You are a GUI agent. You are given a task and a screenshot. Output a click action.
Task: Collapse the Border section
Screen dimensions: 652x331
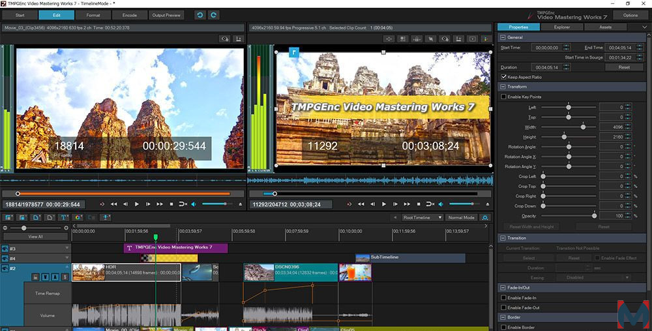502,317
